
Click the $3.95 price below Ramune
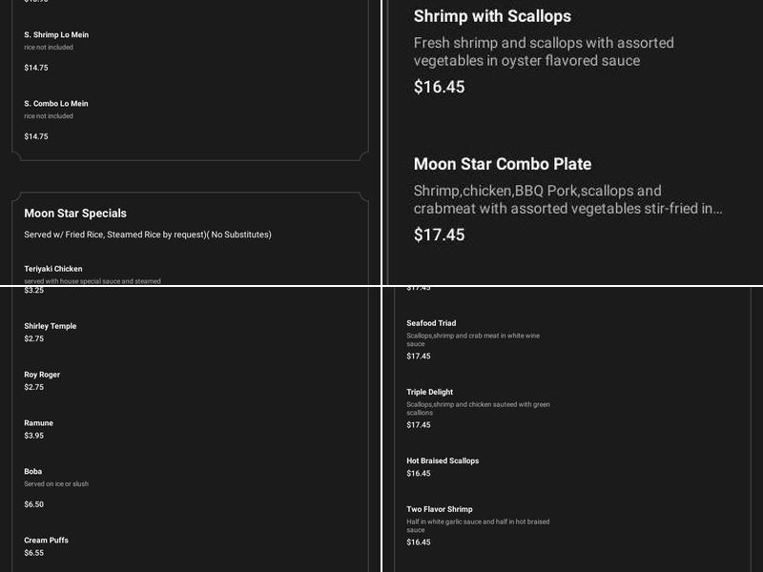tap(33, 436)
